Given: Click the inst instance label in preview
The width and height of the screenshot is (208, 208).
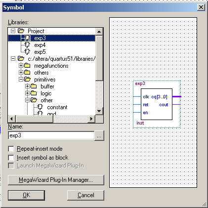Looking at the screenshot, I should 140,123.
